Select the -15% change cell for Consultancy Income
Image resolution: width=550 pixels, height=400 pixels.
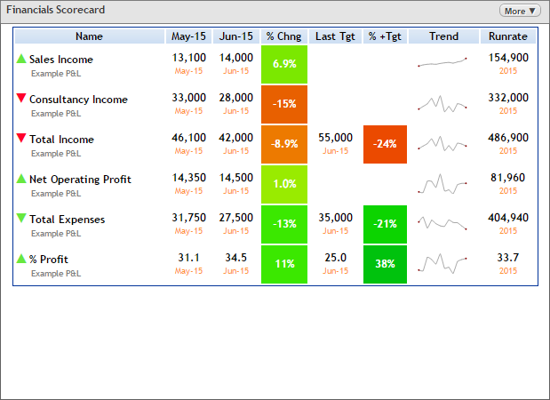click(x=284, y=104)
